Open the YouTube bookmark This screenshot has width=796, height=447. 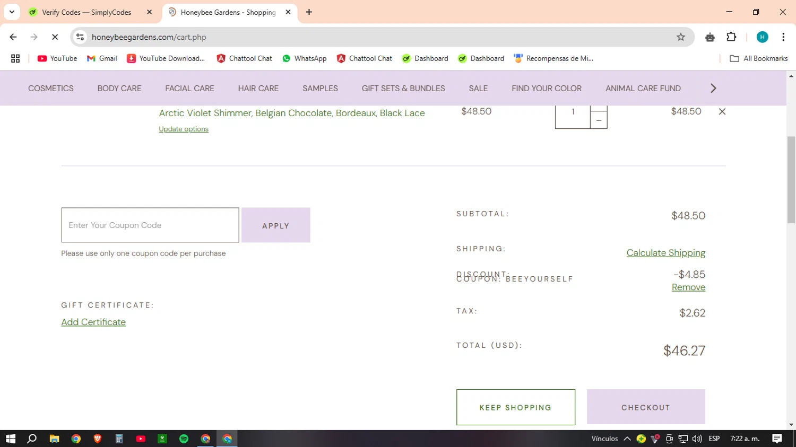click(57, 58)
